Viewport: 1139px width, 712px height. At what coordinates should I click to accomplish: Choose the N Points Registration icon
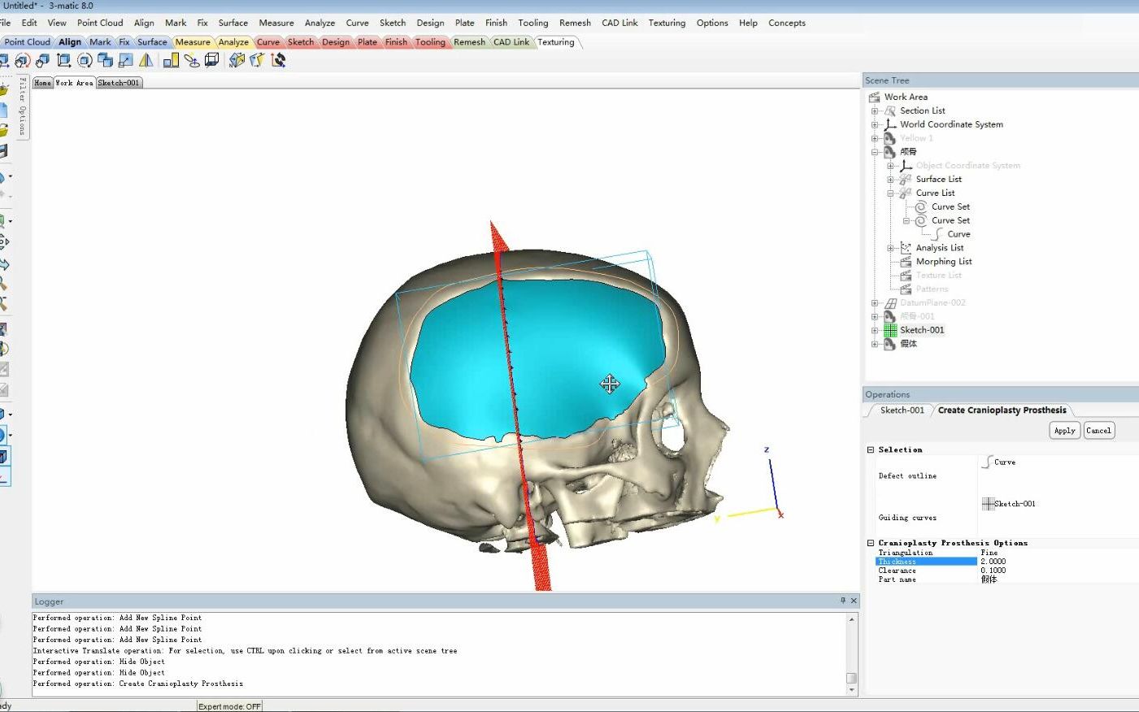237,60
